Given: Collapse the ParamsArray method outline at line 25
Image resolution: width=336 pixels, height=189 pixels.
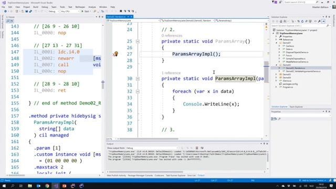Looking at the screenshot, I should click(x=138, y=41).
